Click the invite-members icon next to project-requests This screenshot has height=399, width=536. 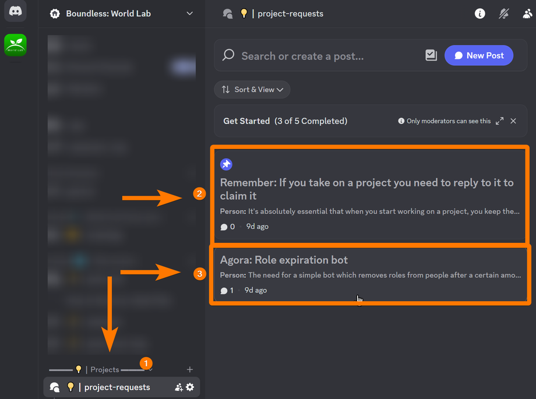pyautogui.click(x=179, y=387)
